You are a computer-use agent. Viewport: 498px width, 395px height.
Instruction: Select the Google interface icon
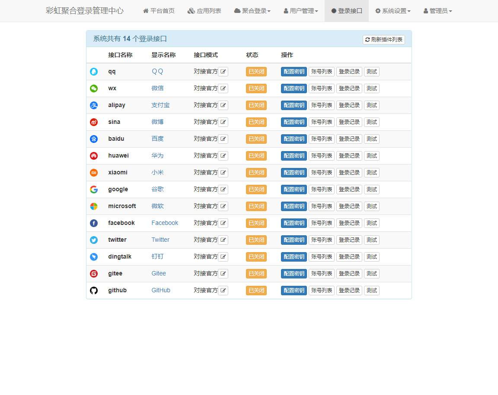(x=94, y=189)
